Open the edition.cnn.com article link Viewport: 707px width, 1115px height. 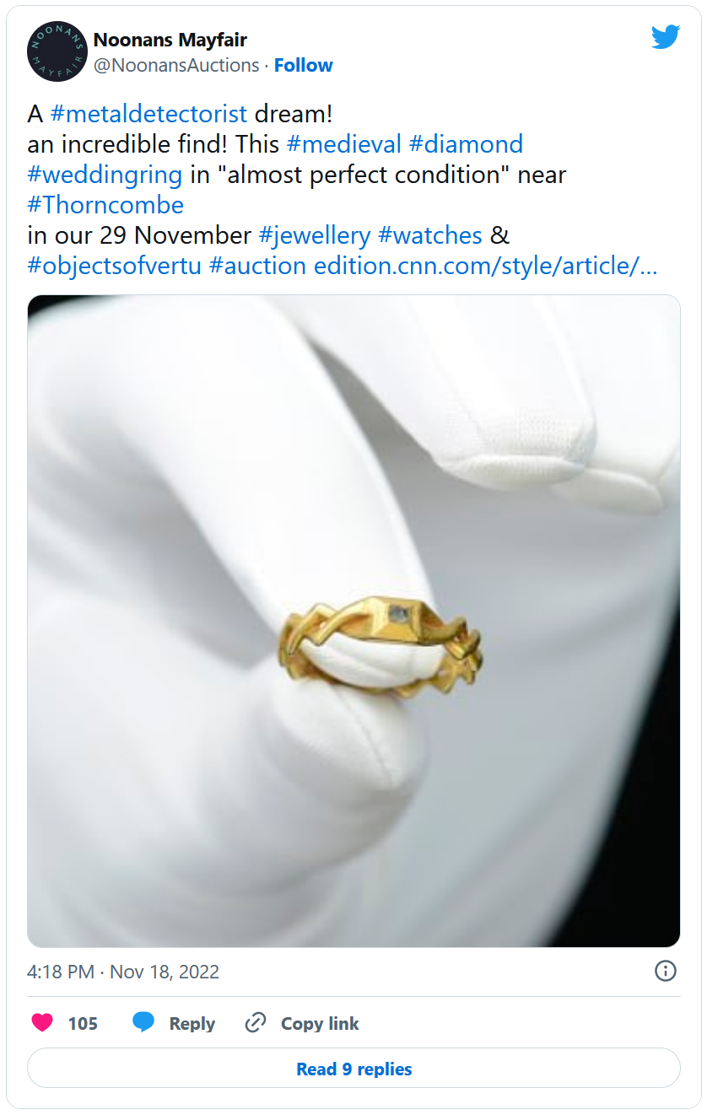point(486,266)
